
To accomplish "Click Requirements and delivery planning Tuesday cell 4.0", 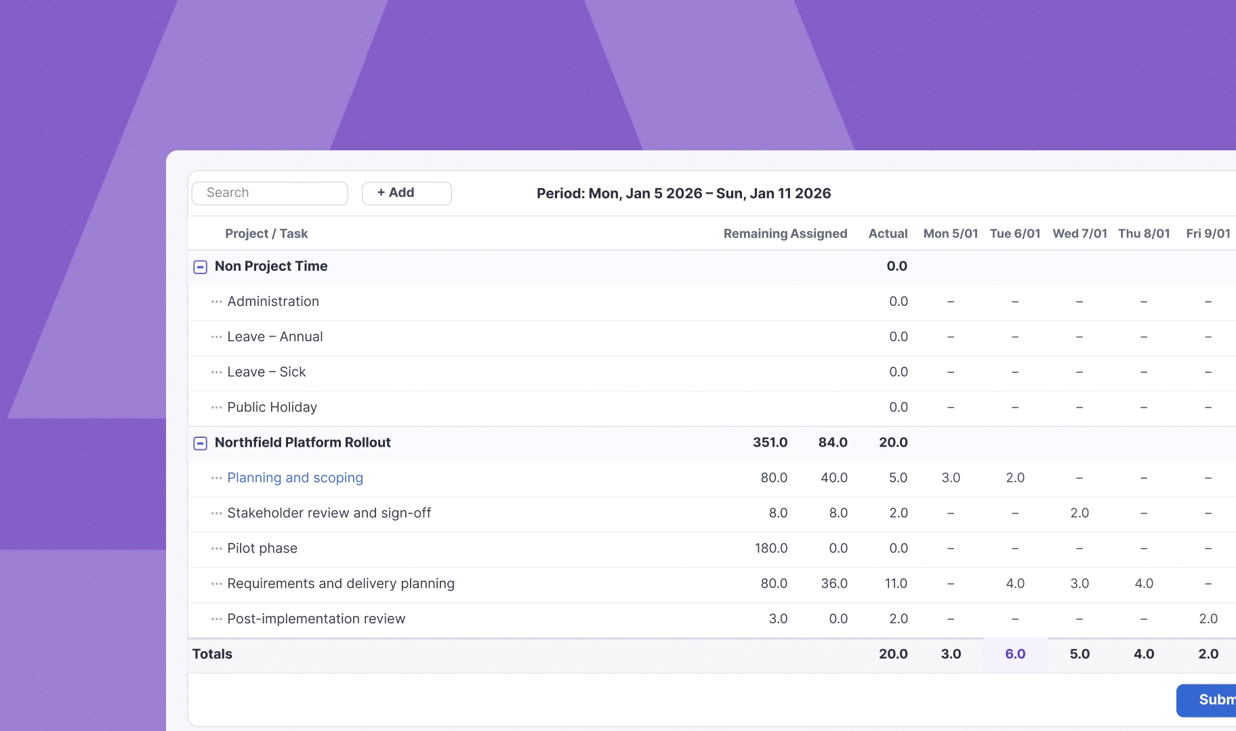I will 1015,583.
